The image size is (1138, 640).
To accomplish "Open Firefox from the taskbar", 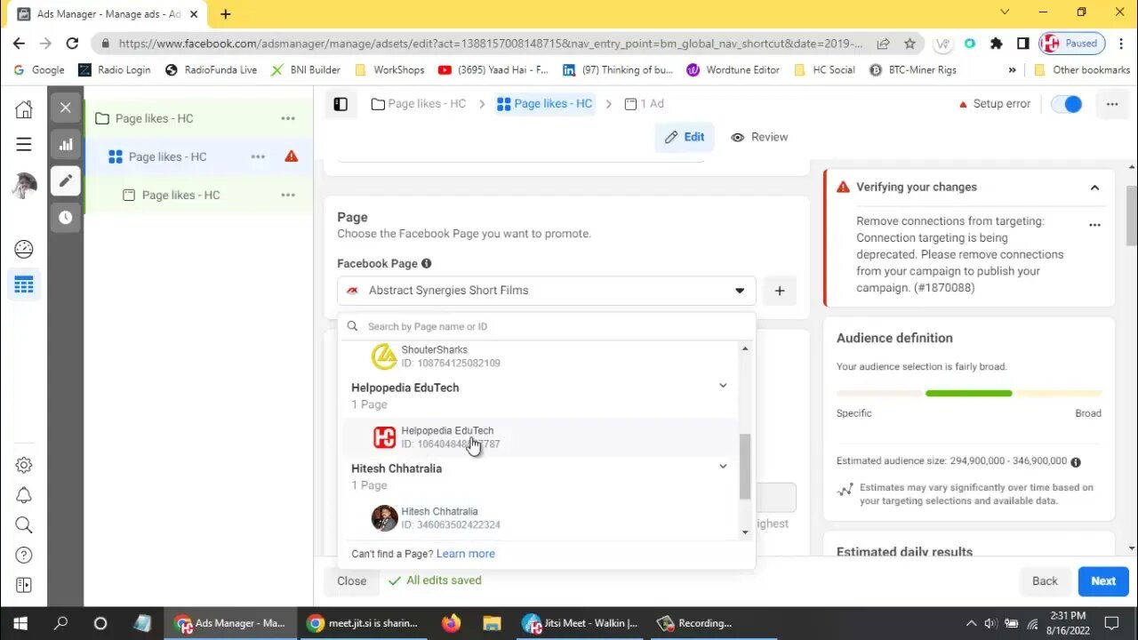I will tap(452, 623).
